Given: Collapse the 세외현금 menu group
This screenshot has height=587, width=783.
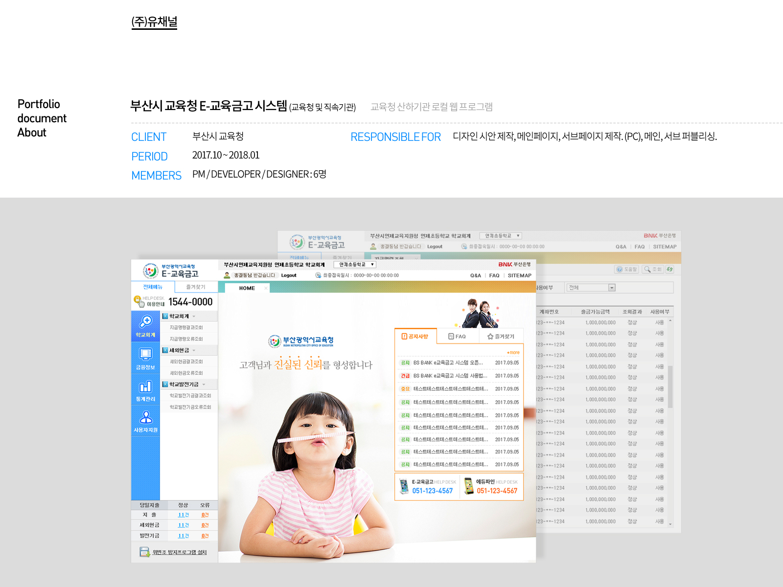Looking at the screenshot, I should (194, 350).
